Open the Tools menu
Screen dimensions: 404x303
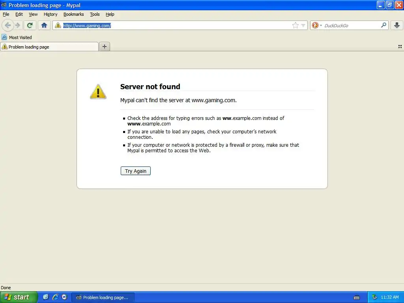(x=95, y=14)
